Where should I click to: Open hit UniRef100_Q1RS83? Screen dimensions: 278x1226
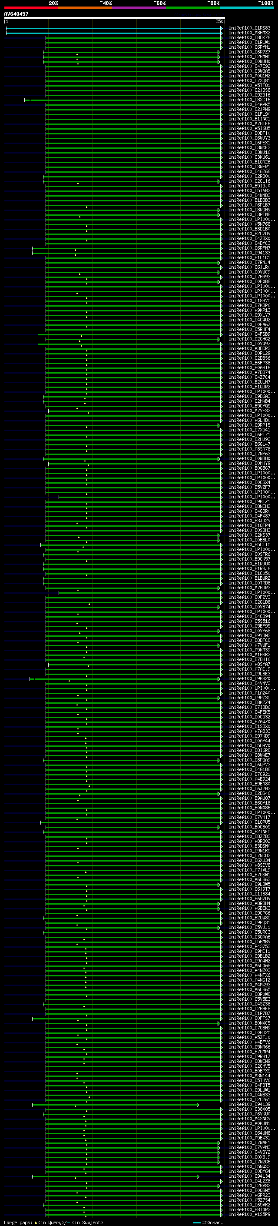click(249, 28)
